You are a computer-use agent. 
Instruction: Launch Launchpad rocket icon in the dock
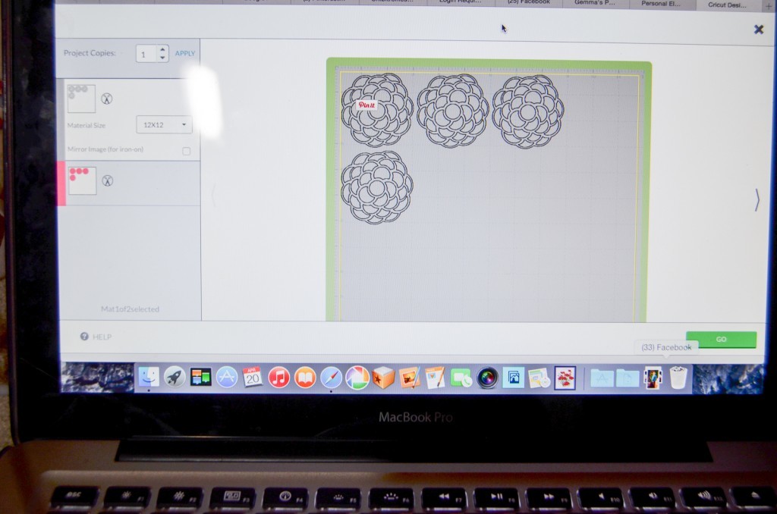(175, 378)
